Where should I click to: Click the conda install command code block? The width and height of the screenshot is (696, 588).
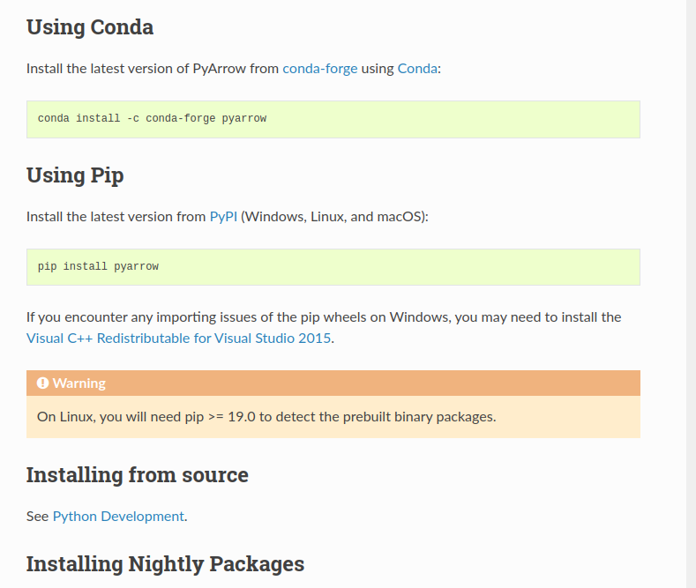click(333, 119)
